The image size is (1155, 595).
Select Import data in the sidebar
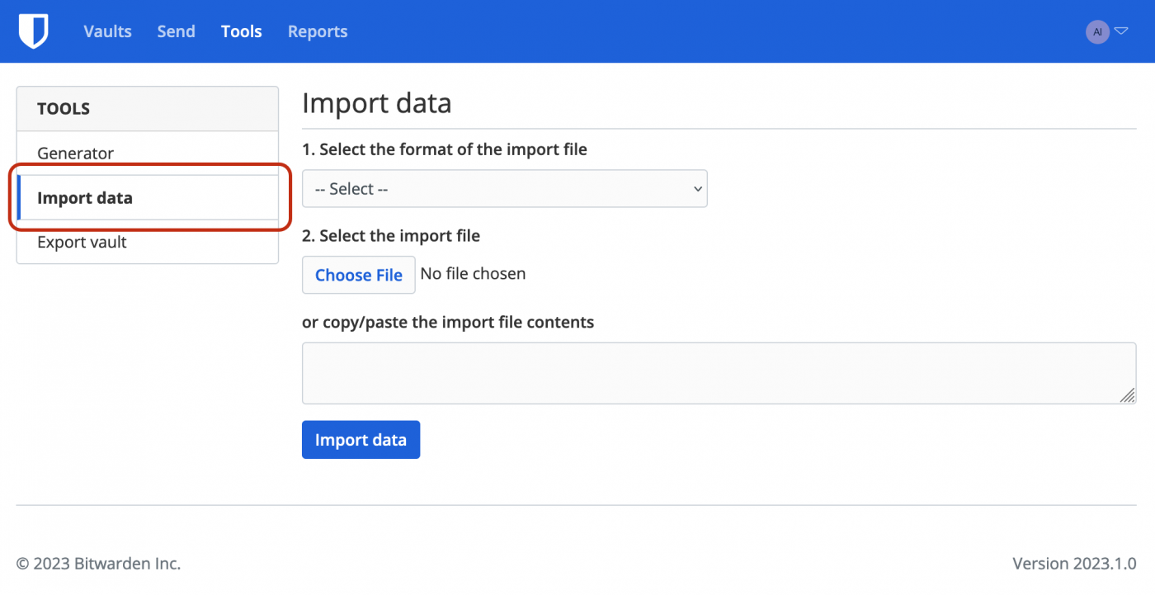pos(85,198)
